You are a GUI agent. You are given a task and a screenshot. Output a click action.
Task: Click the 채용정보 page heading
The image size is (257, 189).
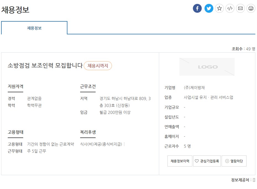tap(15, 10)
